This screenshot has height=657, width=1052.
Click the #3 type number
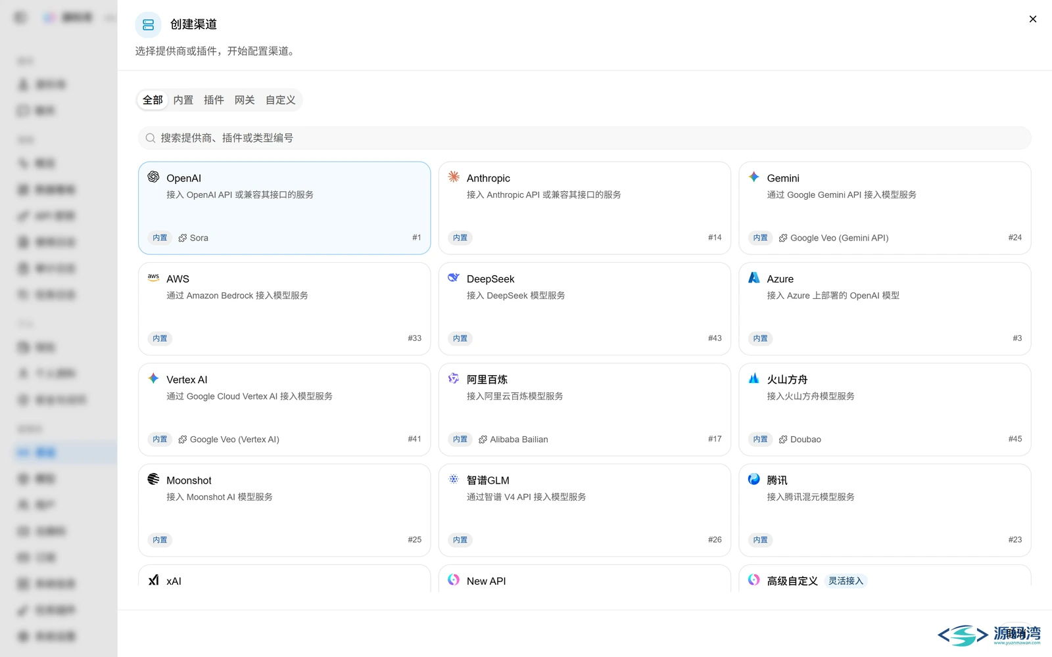point(1017,338)
